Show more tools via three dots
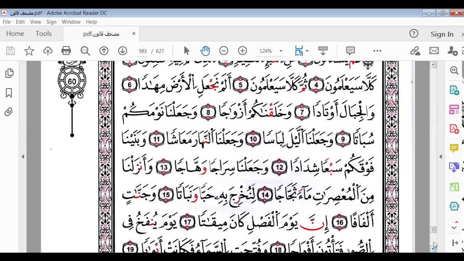The image size is (464, 261). pos(377,51)
